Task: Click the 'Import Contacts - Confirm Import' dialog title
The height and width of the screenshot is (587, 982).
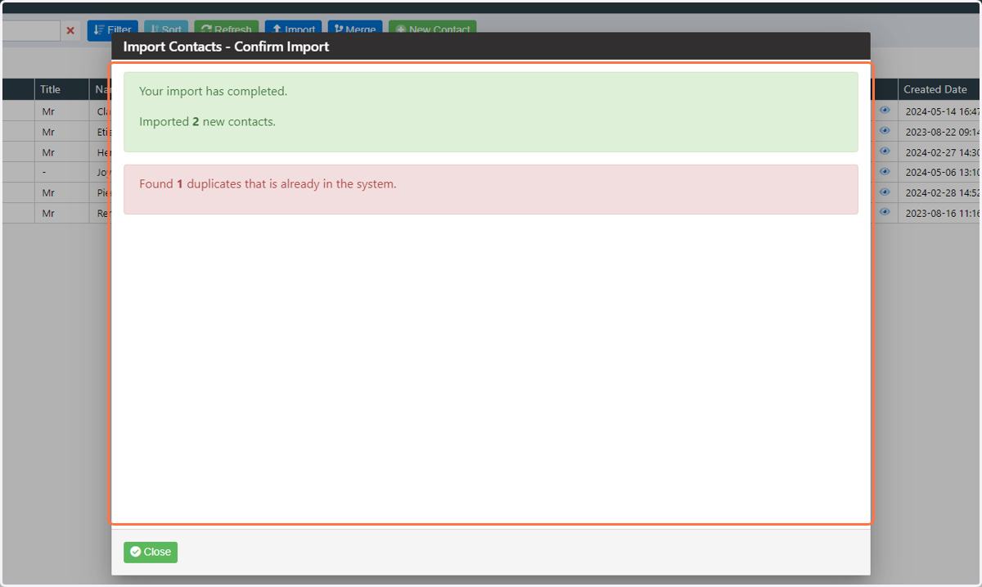Action: tap(226, 47)
